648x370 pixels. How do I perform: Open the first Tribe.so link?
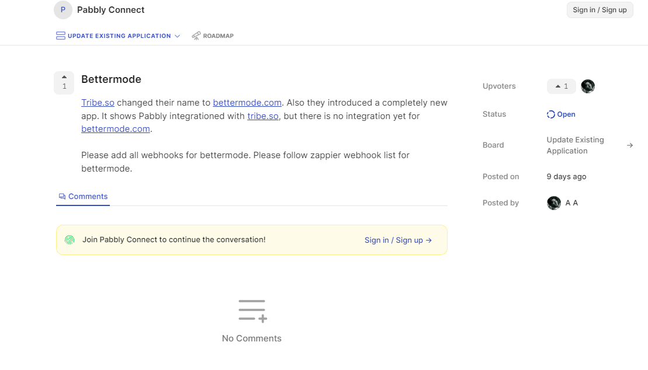pos(98,103)
